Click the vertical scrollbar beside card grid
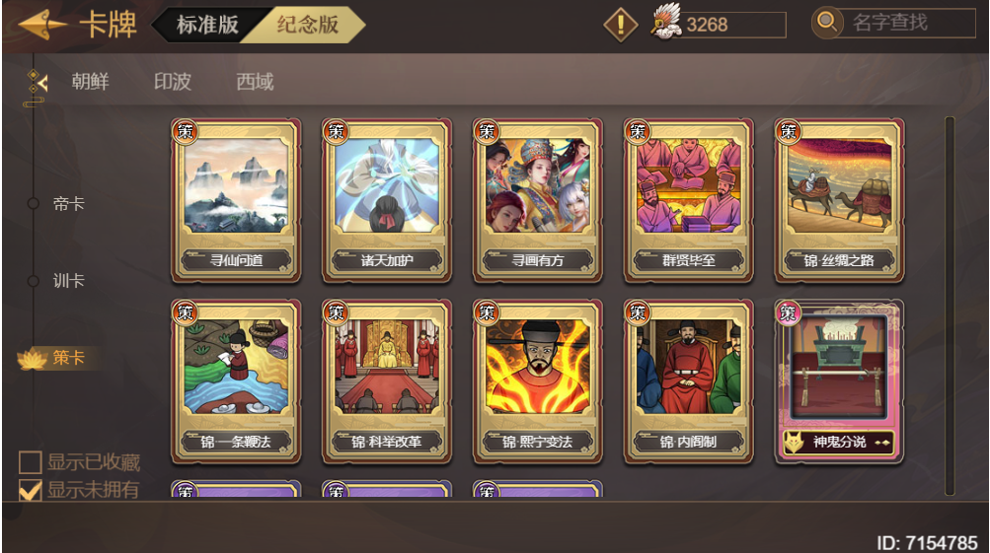 [x=950, y=307]
